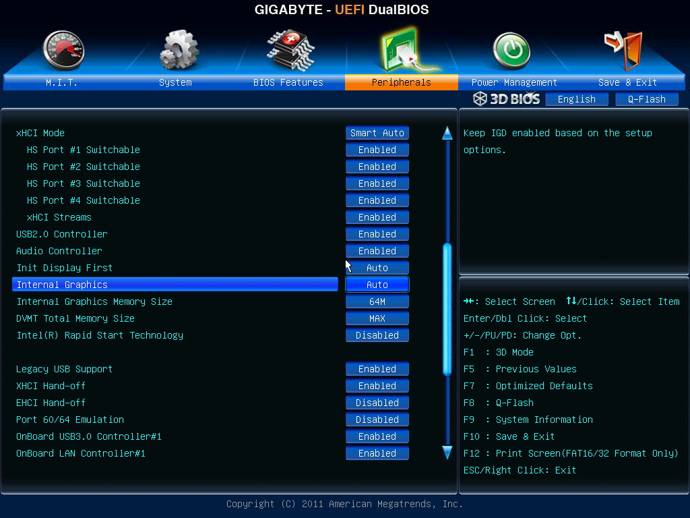Click the BIOS Features chip icon

[290, 50]
